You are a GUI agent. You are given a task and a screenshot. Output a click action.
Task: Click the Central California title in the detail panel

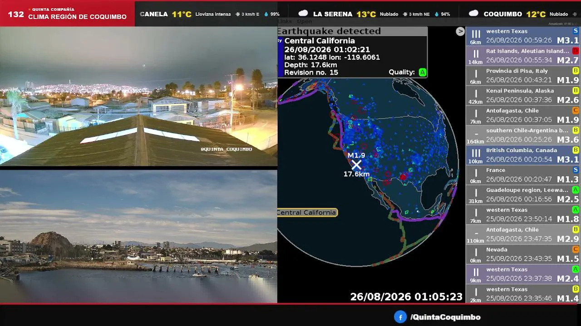[x=320, y=41]
